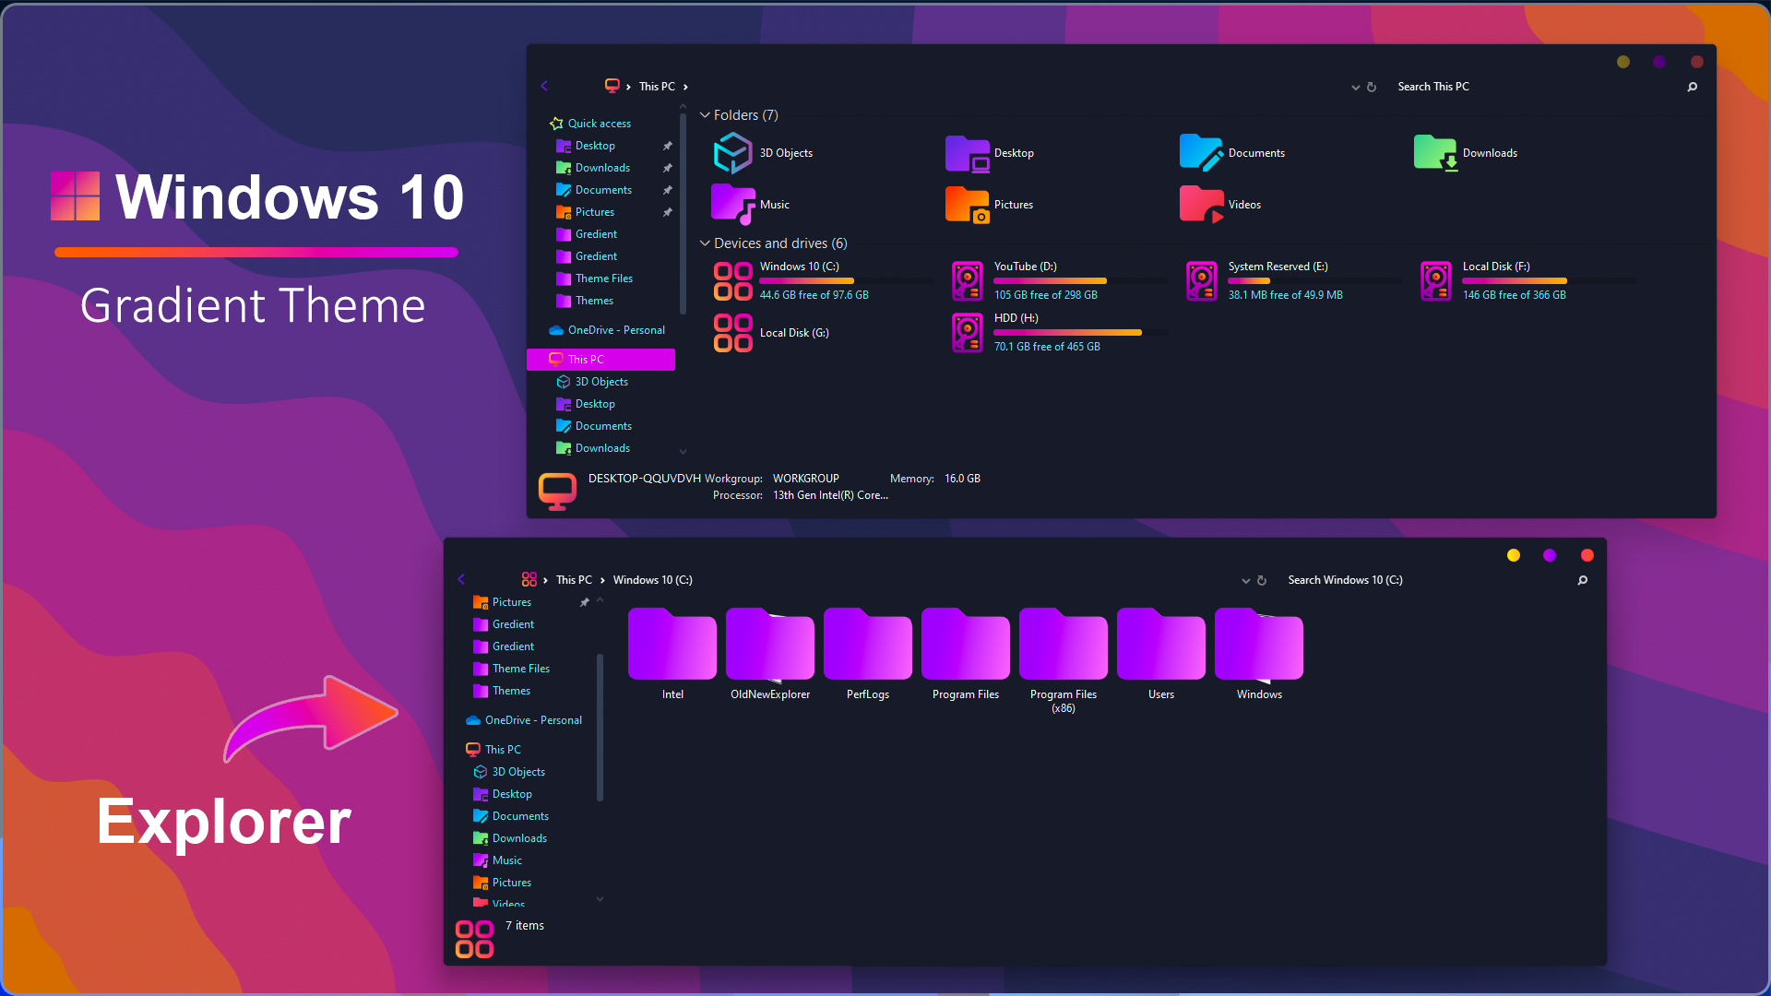Collapse the Folders (7) group
Image resolution: width=1771 pixels, height=996 pixels.
tap(705, 115)
